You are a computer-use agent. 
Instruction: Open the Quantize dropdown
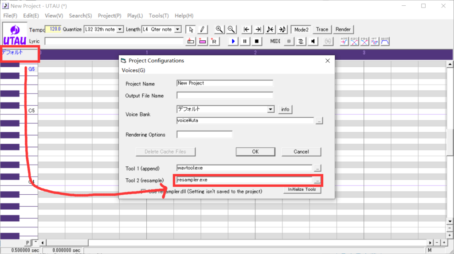pyautogui.click(x=120, y=30)
